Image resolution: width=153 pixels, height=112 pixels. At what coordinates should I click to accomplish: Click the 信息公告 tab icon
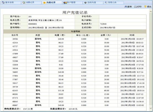click(x=106, y=2)
